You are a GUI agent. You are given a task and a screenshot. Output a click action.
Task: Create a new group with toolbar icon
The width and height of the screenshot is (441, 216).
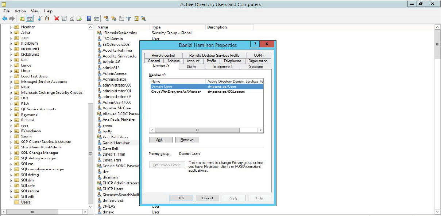pos(114,19)
